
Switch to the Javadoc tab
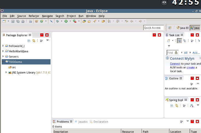(81, 122)
